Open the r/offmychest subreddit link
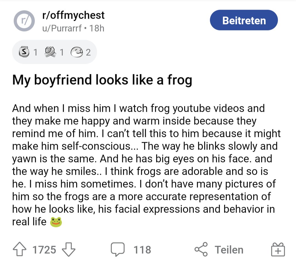296x264 pixels. (x=73, y=15)
